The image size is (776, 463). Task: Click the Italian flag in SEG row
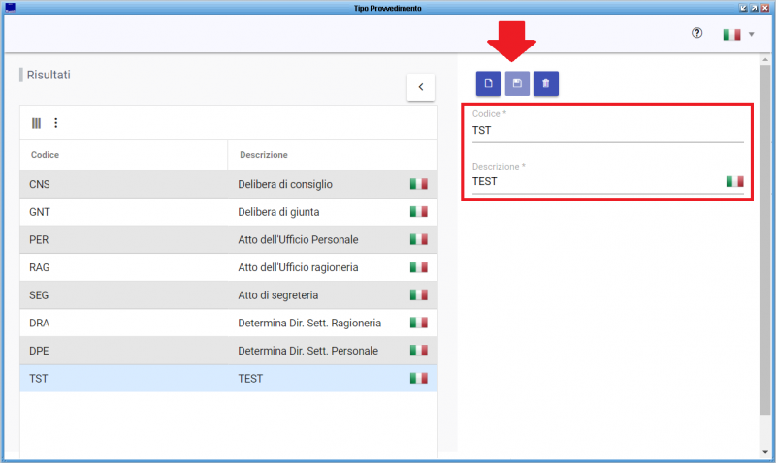point(419,295)
